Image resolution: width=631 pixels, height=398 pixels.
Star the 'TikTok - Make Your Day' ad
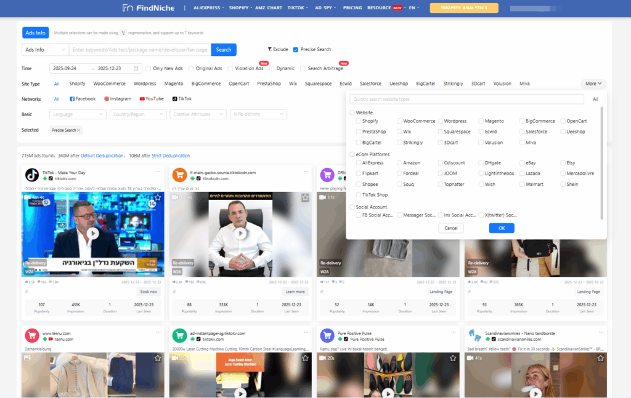click(159, 198)
